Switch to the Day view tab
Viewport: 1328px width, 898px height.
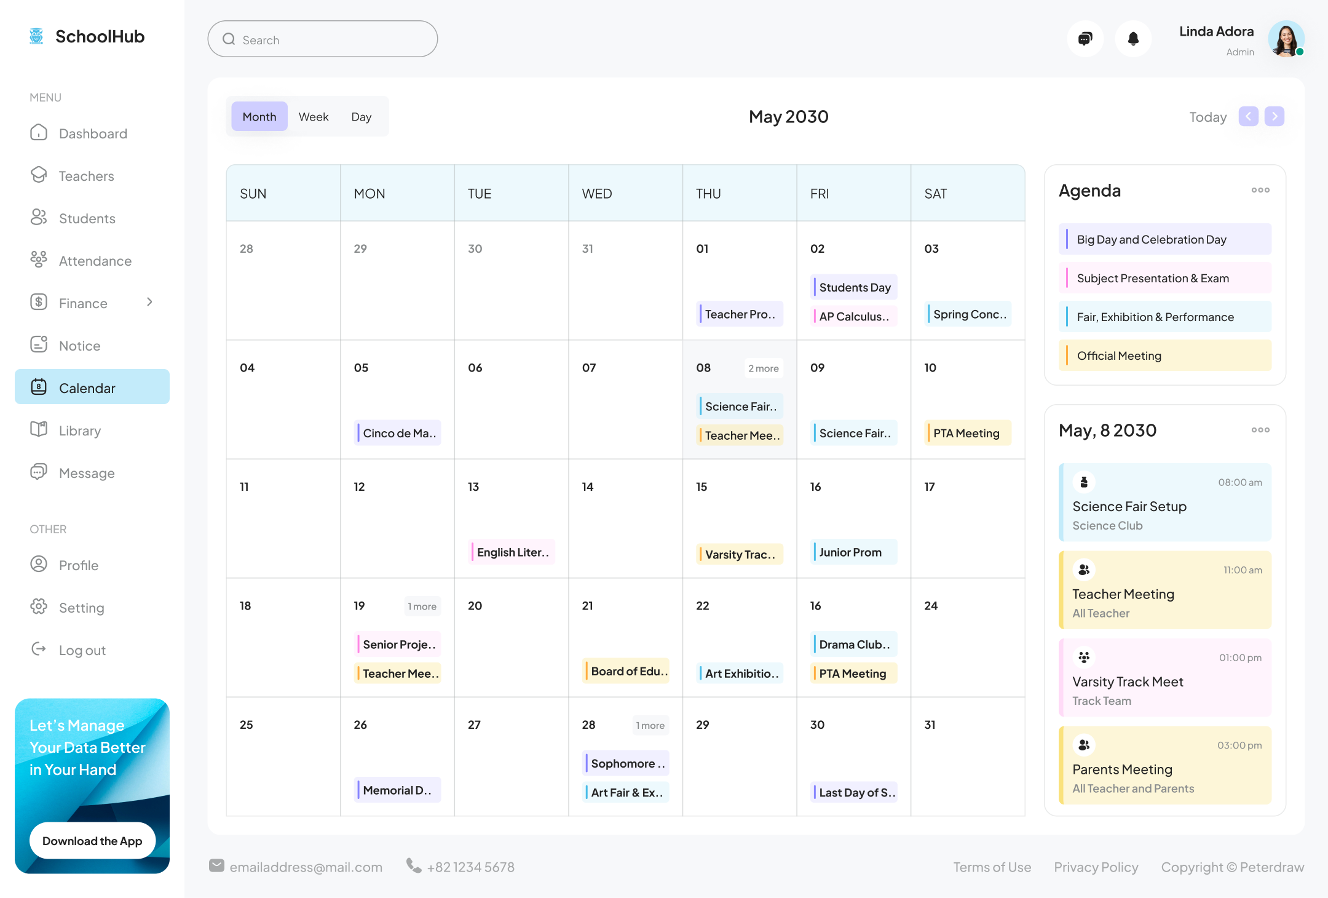coord(362,116)
